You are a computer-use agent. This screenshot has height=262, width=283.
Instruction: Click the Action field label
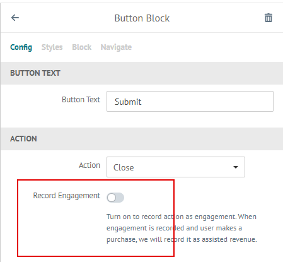coord(90,165)
